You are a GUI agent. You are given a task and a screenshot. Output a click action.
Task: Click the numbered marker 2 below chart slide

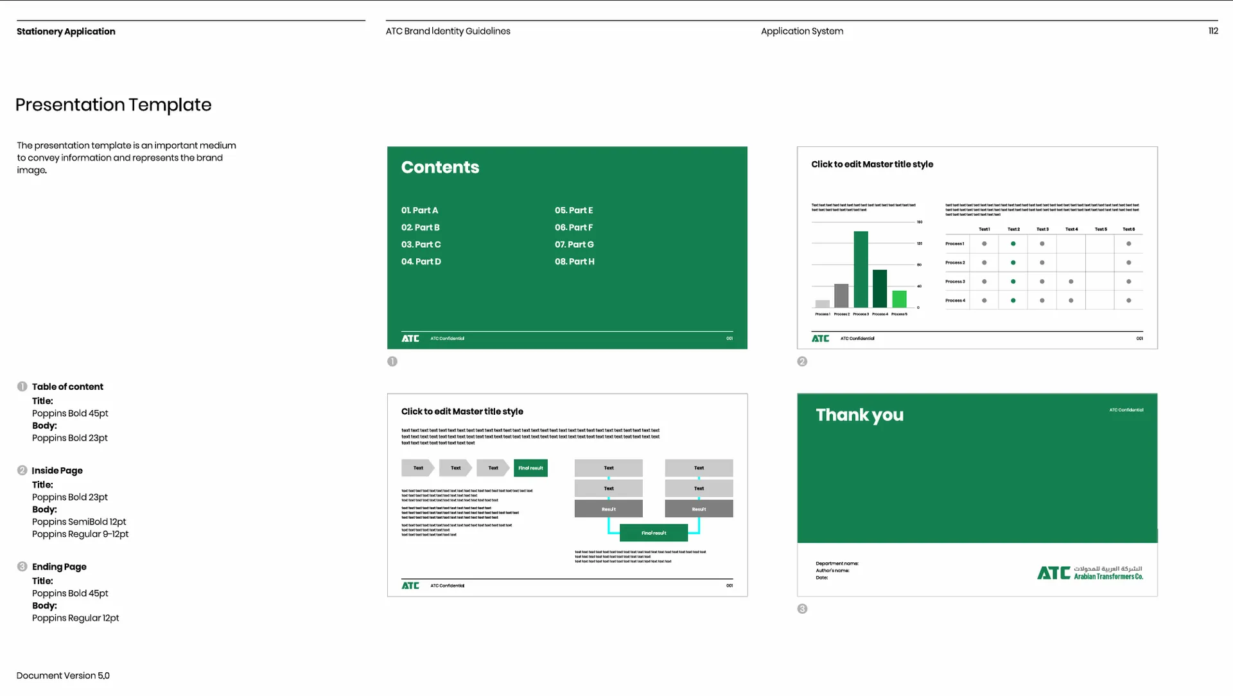coord(802,361)
